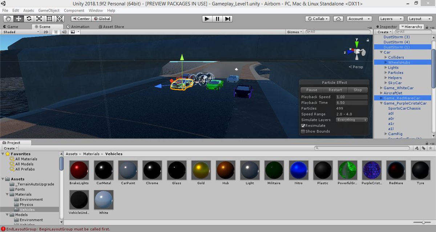Viewport: 436px width, 232px height.
Task: Click the Step frame button
Action: point(227,19)
